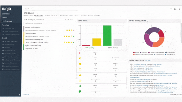Click the red down-arrow icon on Internal Infrastructure
Viewport: 182px width, 102px height.
click(74, 30)
